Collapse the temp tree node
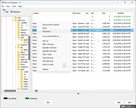 coord(16,69)
